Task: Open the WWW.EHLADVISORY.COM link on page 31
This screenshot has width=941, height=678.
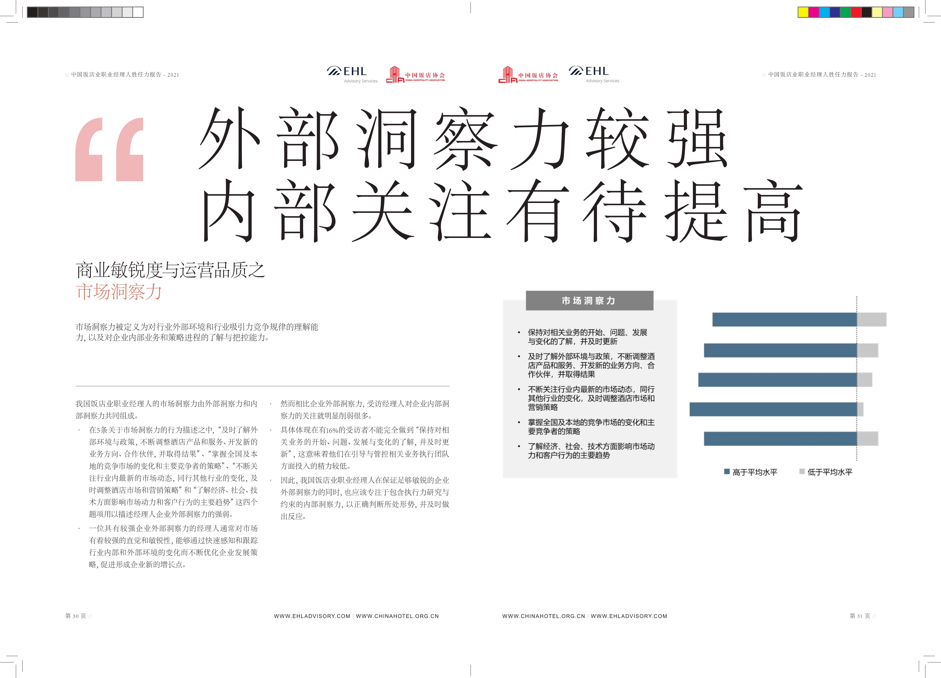Action: pyautogui.click(x=629, y=616)
